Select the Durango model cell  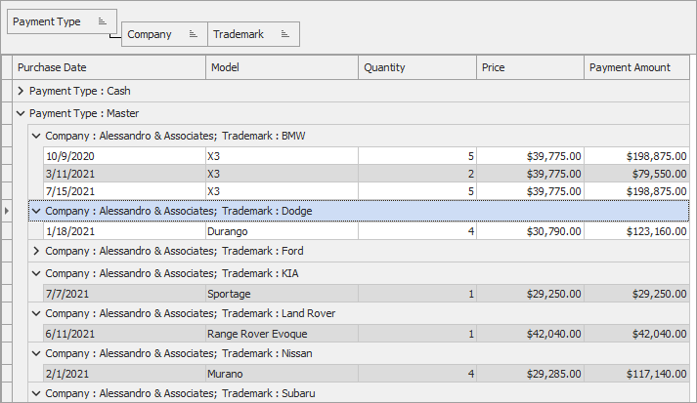(x=282, y=231)
